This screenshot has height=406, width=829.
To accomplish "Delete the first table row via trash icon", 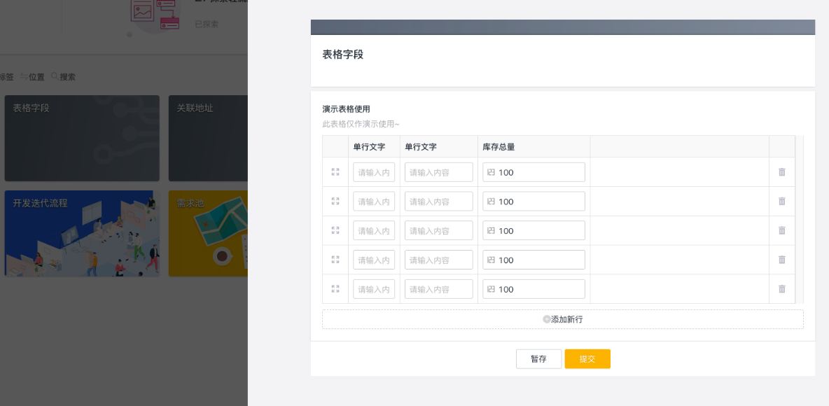I will 782,172.
